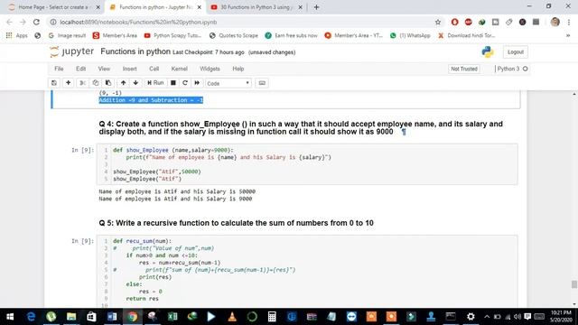Move selected cell up arrow

123,83
